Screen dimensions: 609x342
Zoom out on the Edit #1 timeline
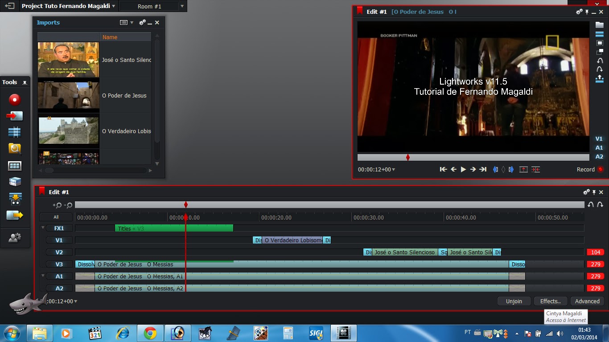[68, 205]
